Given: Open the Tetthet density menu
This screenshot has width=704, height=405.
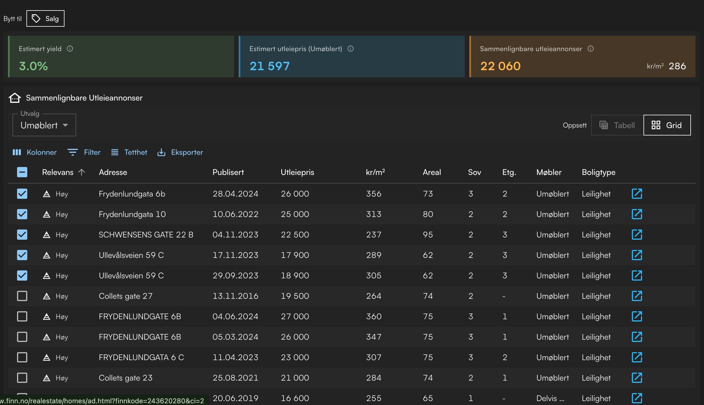Looking at the screenshot, I should tap(129, 152).
